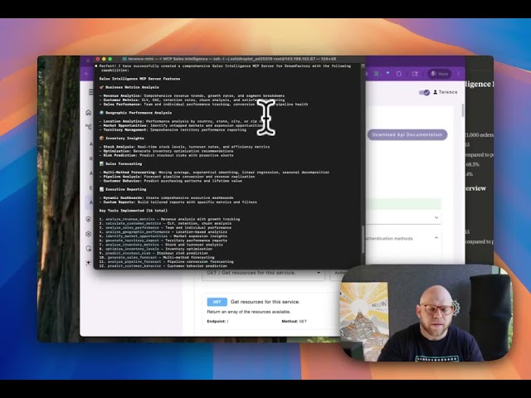This screenshot has width=531, height=398.
Task: Click the terminal window title bar
Action: 229,59
